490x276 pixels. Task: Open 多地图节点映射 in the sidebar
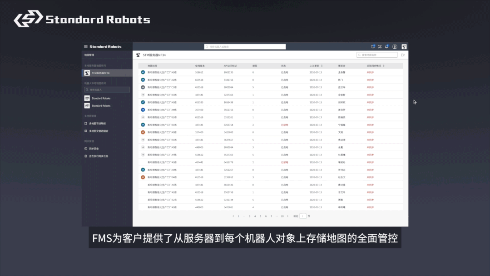(x=97, y=123)
